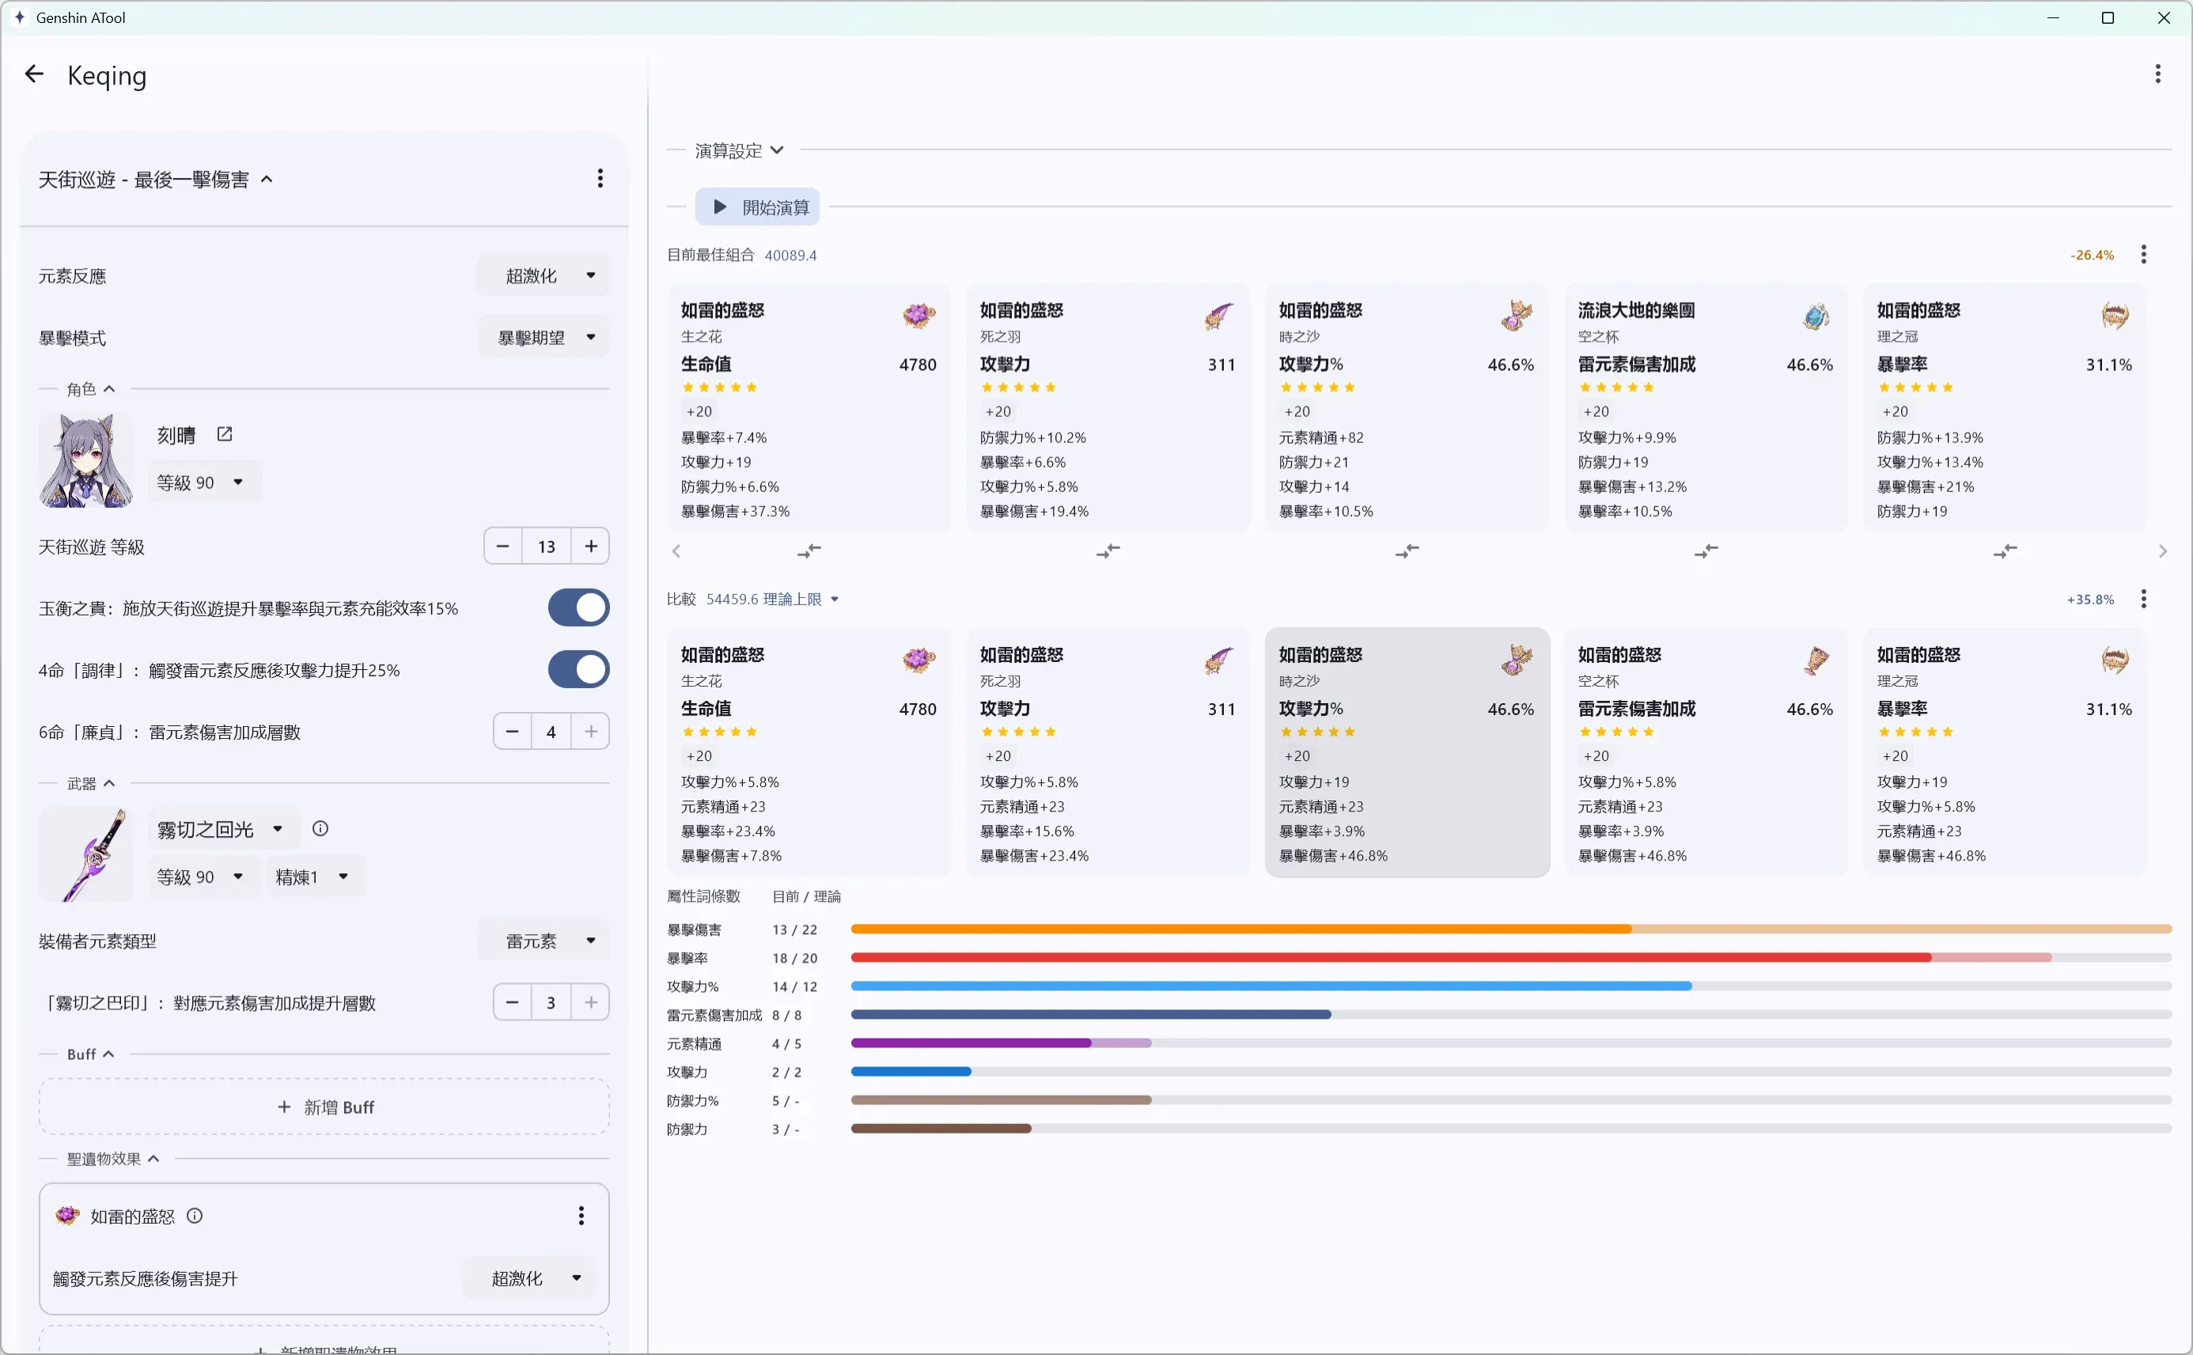The height and width of the screenshot is (1355, 2193).
Task: Go to next artifact combination arrow
Action: tap(2162, 551)
